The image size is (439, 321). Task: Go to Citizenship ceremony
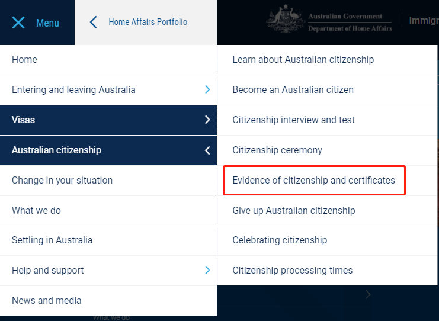point(277,150)
